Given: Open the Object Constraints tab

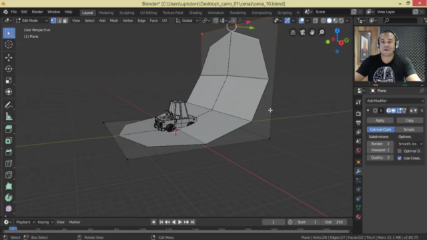Looking at the screenshot, I should tap(358, 199).
